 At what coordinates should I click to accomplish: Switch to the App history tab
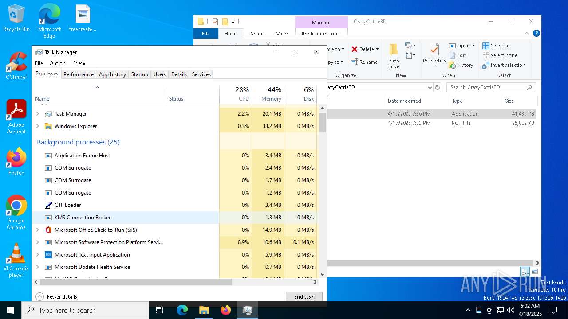pos(112,74)
